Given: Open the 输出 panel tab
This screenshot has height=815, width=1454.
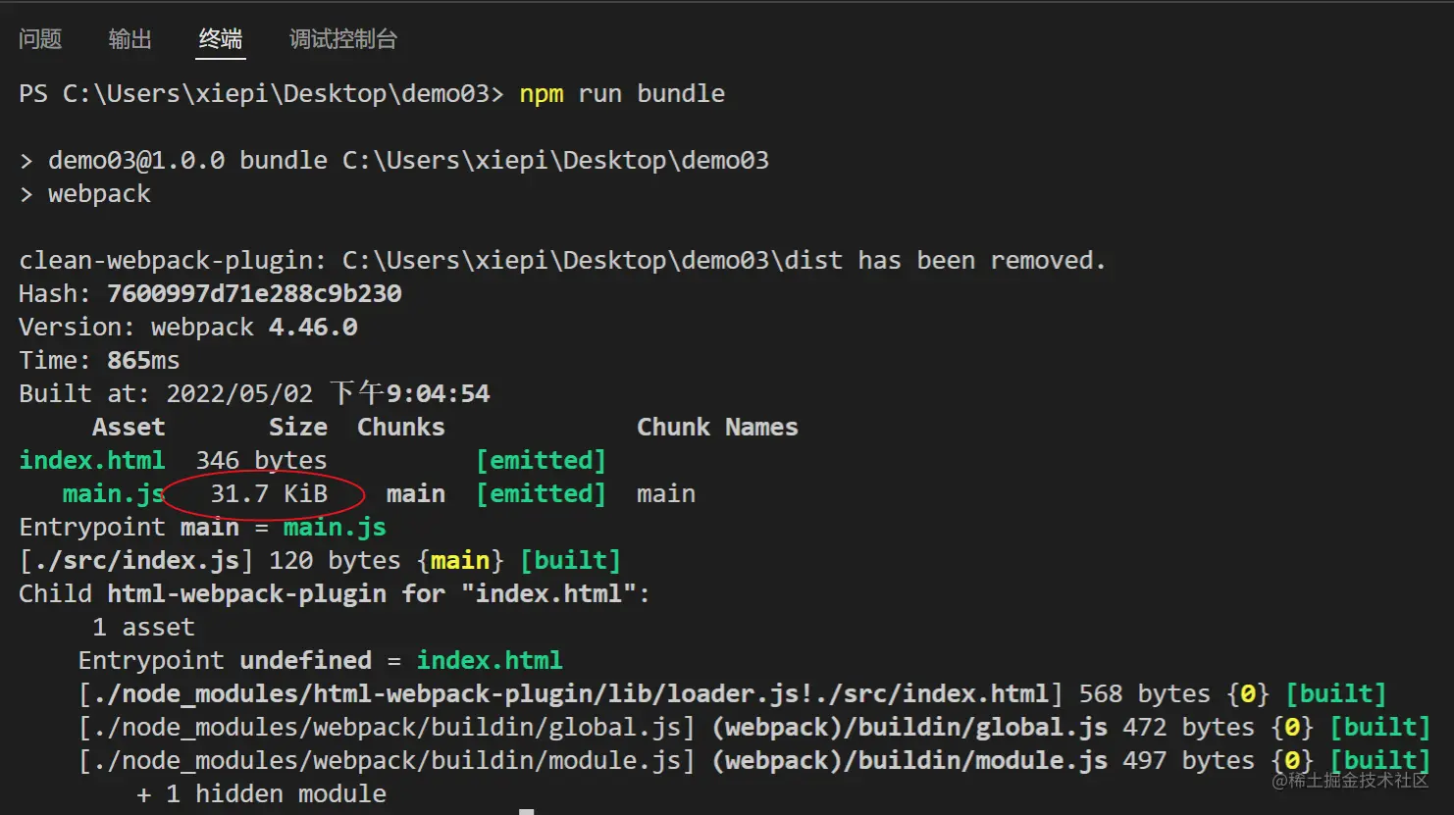Looking at the screenshot, I should [130, 39].
